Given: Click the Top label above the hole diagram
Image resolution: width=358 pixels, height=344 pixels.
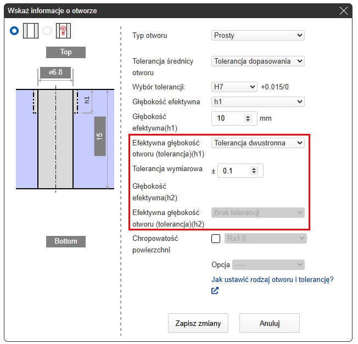Looking at the screenshot, I should [66, 52].
